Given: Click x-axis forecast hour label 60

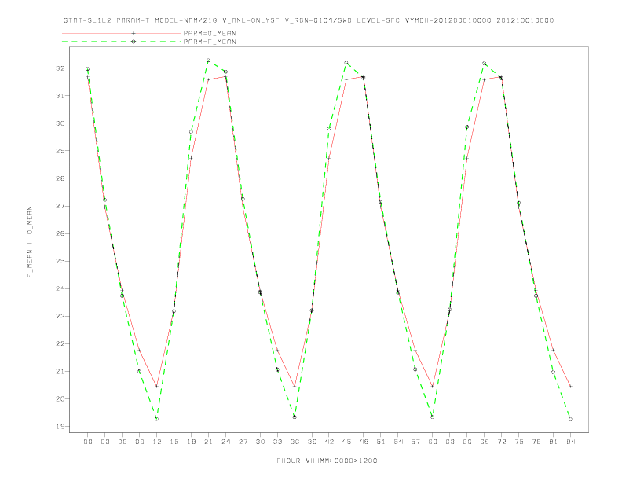Looking at the screenshot, I should tap(433, 442).
